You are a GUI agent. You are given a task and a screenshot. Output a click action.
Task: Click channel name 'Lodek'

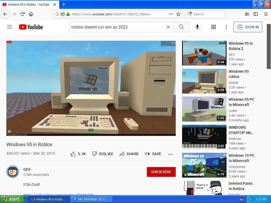pos(233,111)
